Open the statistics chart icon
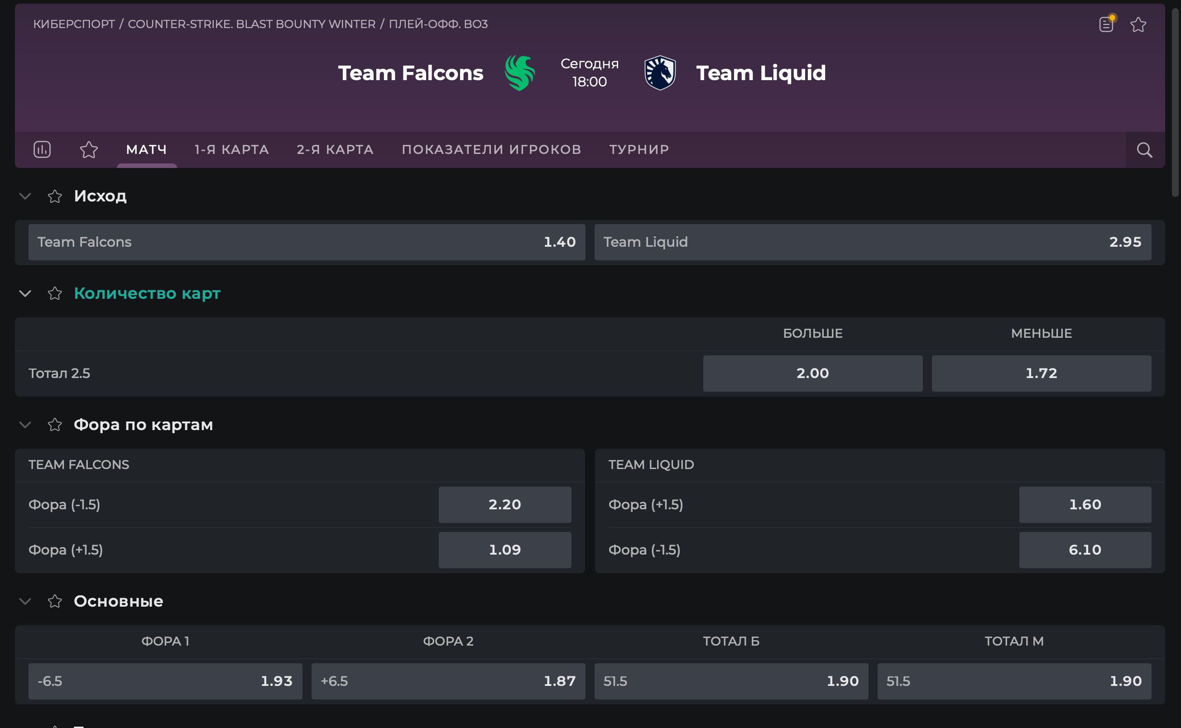Image resolution: width=1181 pixels, height=728 pixels. pyautogui.click(x=42, y=149)
